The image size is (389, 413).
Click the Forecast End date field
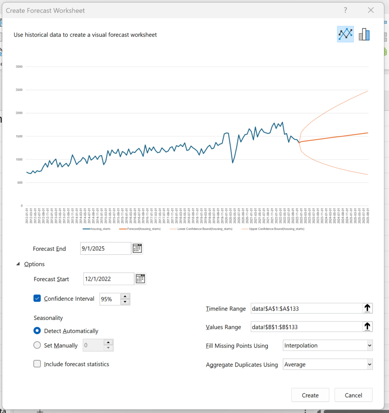(105, 248)
